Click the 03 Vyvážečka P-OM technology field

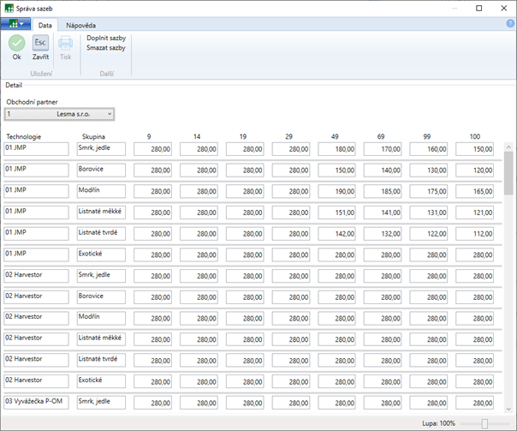pyautogui.click(x=36, y=401)
